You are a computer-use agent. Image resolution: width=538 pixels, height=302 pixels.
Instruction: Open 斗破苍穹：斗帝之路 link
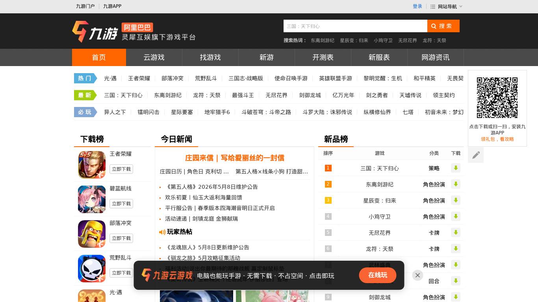tap(266, 112)
